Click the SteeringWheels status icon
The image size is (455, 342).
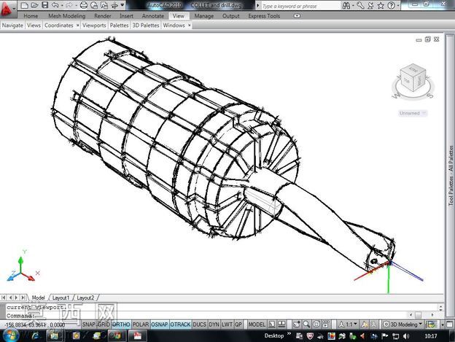coord(316,324)
